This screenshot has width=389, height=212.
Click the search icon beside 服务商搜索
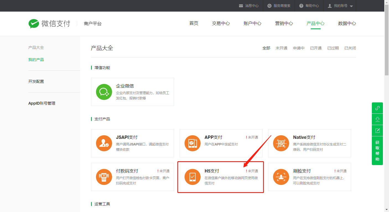tap(269, 6)
